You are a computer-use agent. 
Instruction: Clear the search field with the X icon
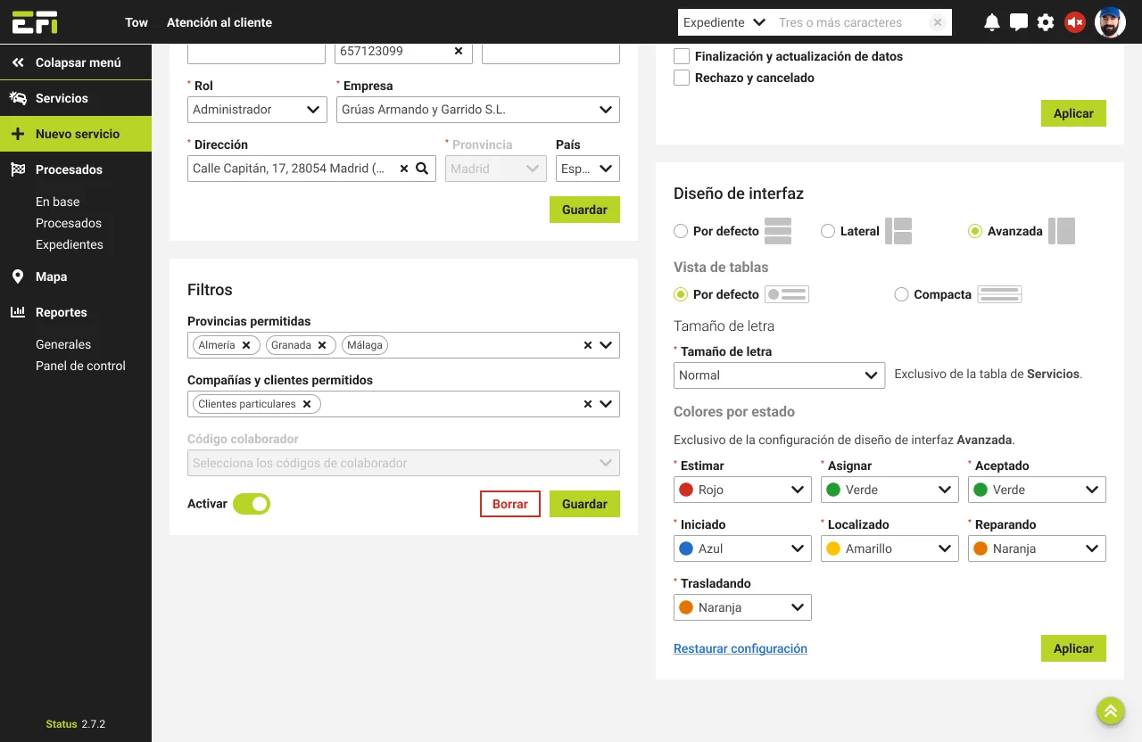(937, 22)
